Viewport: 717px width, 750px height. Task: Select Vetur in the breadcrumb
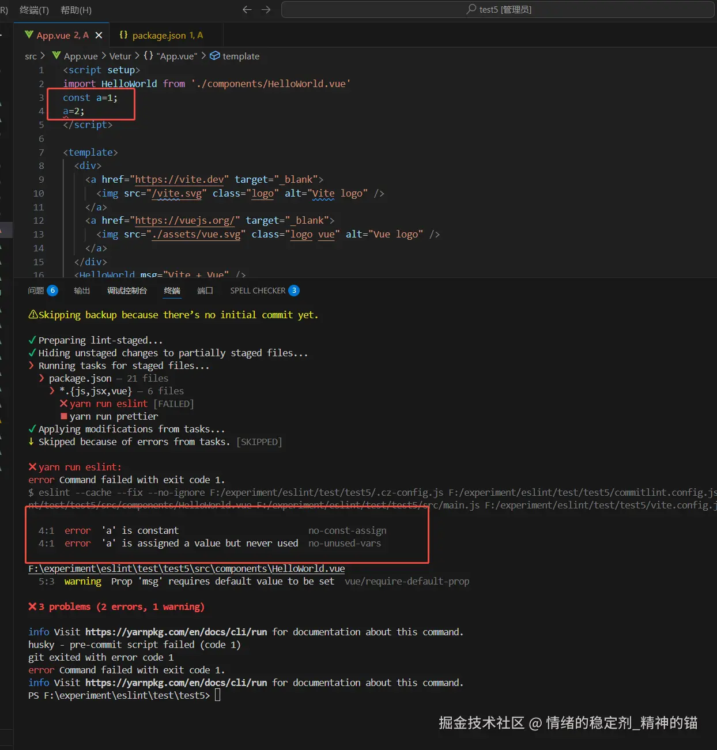(120, 56)
